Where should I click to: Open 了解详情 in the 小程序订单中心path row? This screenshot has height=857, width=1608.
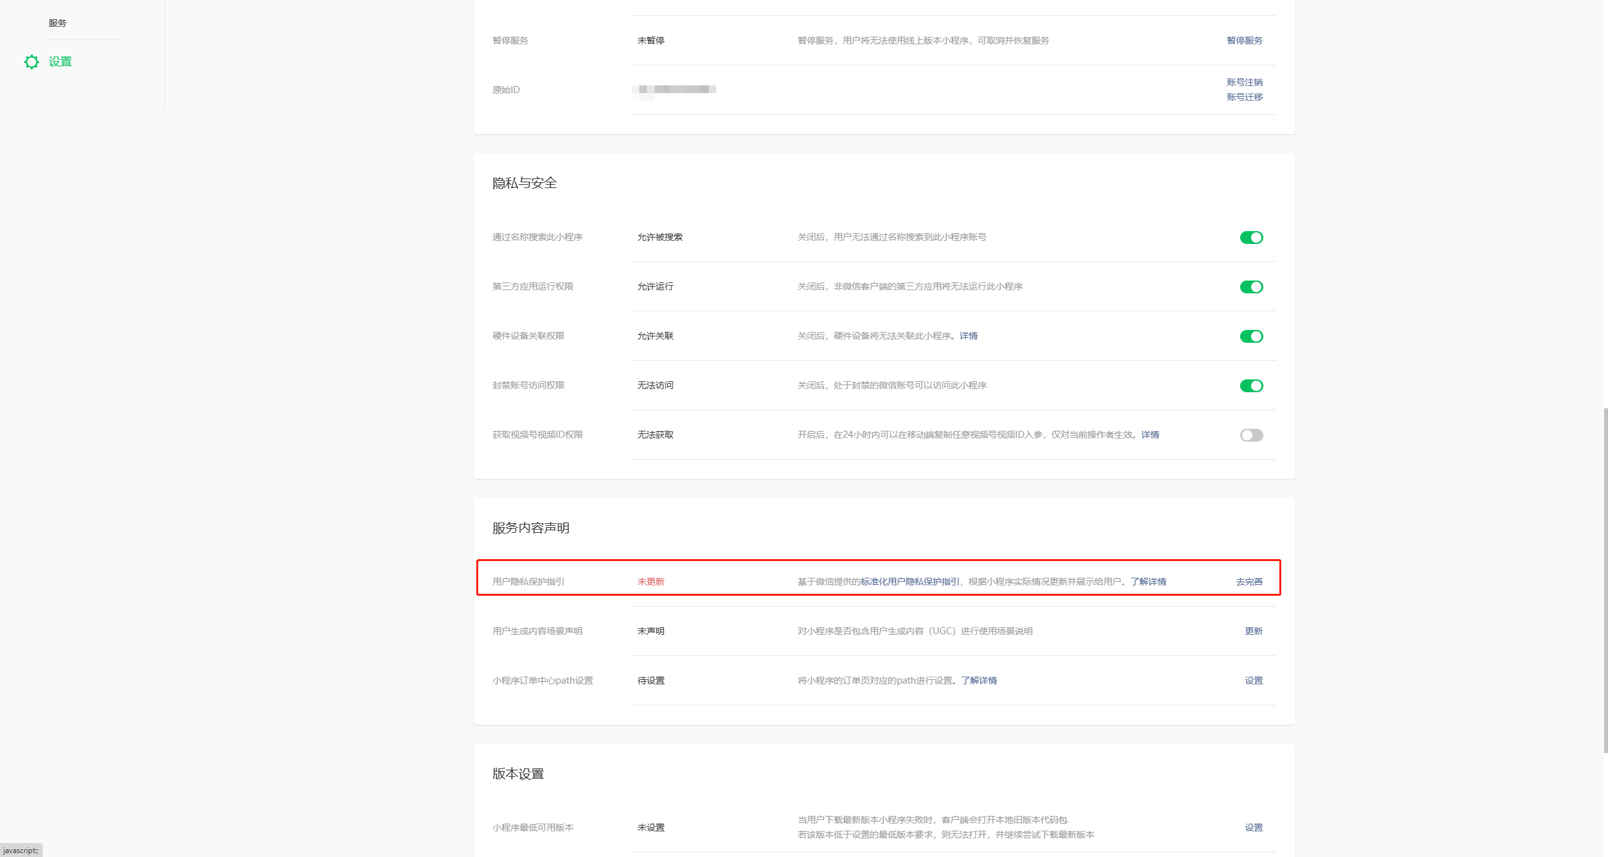[980, 680]
